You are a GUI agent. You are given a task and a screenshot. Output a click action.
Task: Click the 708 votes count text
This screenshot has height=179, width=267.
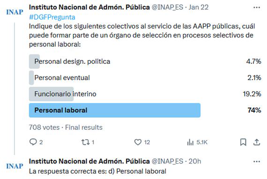(44, 127)
